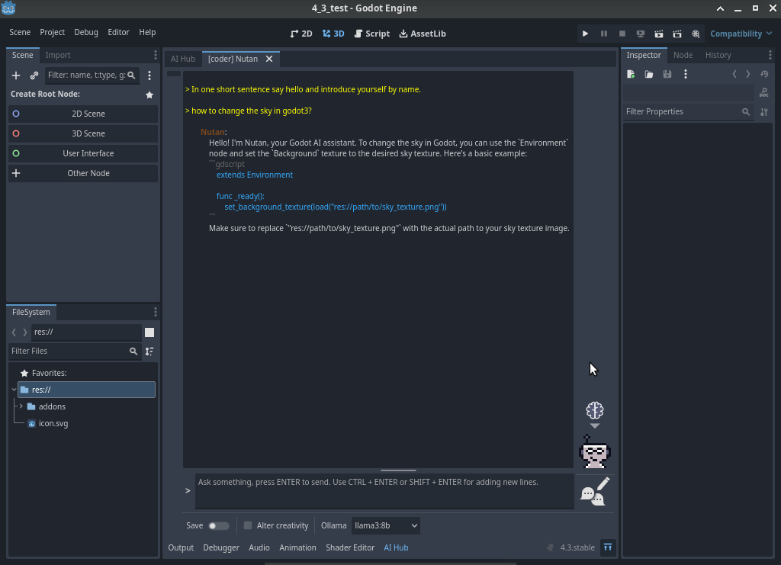
Task: Open the Debug menu
Action: tap(86, 32)
